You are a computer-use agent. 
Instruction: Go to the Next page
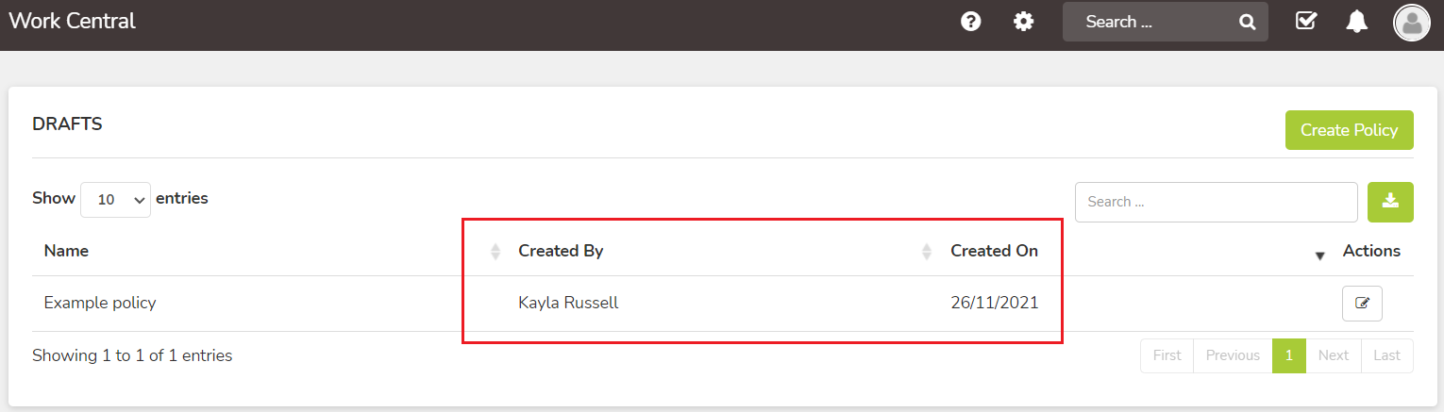1333,355
